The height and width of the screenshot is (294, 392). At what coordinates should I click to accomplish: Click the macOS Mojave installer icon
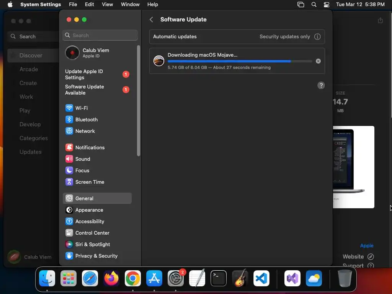pos(159,61)
